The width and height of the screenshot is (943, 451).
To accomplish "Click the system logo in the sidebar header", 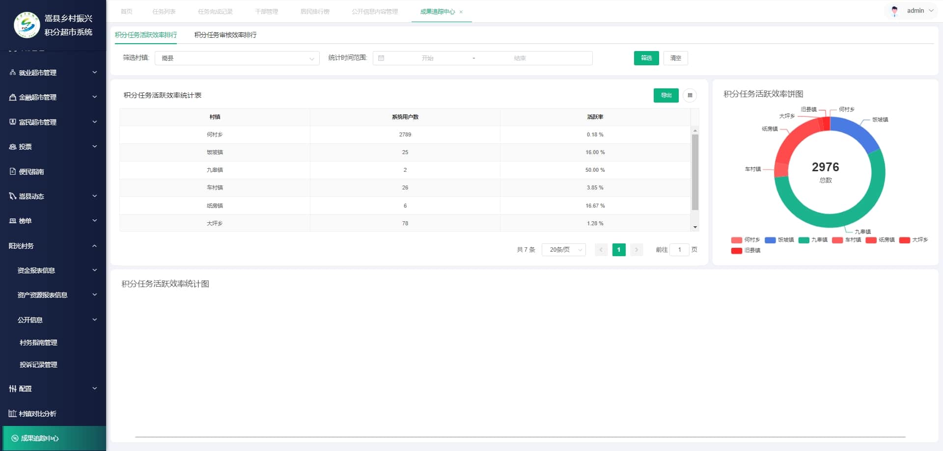I will pos(27,25).
